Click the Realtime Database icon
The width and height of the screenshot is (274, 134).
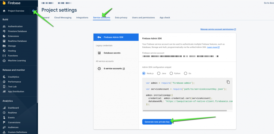(x=4, y=41)
